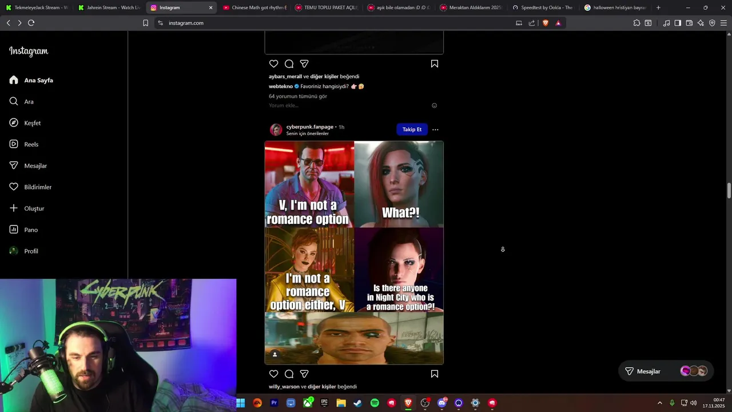Share this page via address bar icon
This screenshot has width=732, height=412.
[532, 23]
